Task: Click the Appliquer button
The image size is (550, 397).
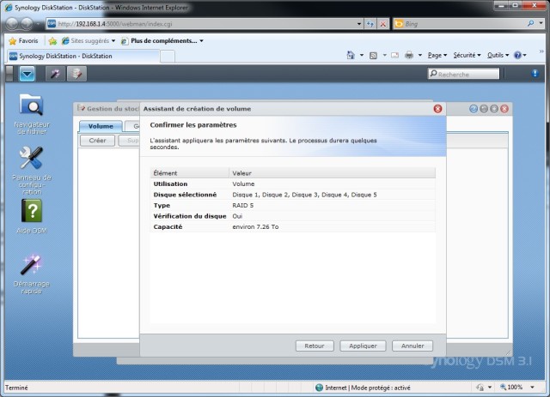Action: [x=363, y=346]
